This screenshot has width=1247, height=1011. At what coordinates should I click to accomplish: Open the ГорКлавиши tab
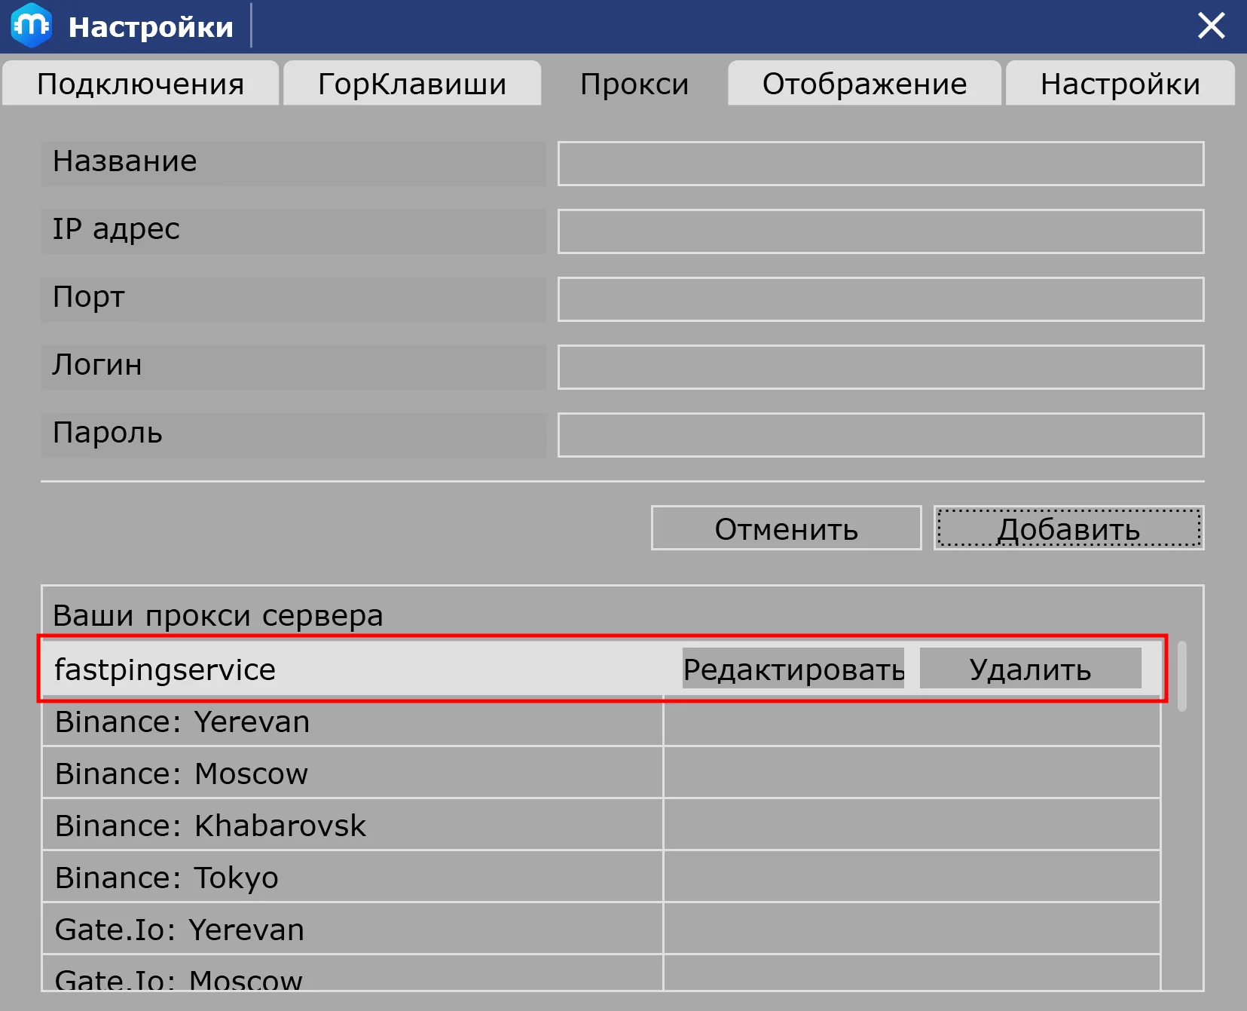click(411, 84)
